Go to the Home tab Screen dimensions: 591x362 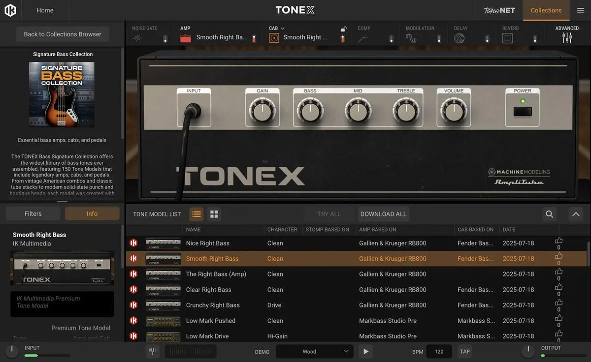click(45, 10)
